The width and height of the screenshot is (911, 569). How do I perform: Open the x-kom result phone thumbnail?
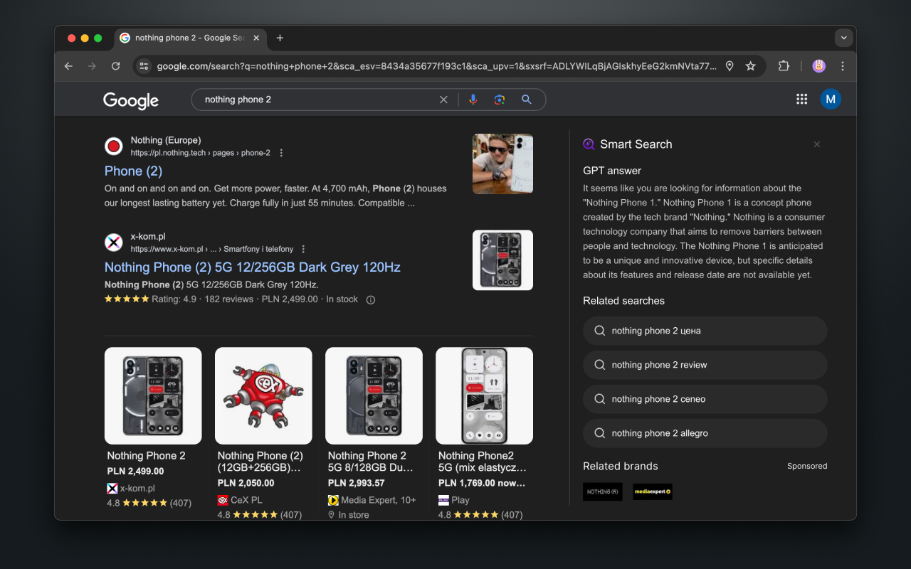coord(502,260)
